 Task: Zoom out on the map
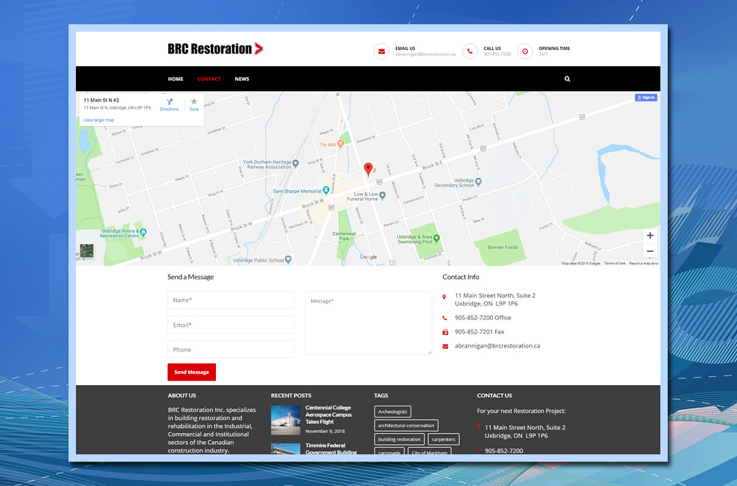[650, 251]
